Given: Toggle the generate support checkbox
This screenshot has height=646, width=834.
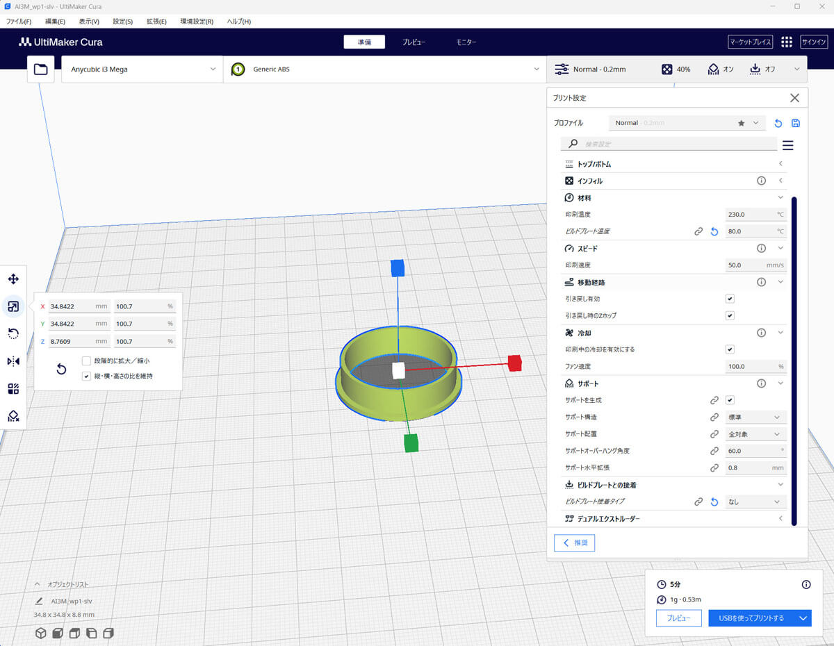Looking at the screenshot, I should pyautogui.click(x=730, y=400).
